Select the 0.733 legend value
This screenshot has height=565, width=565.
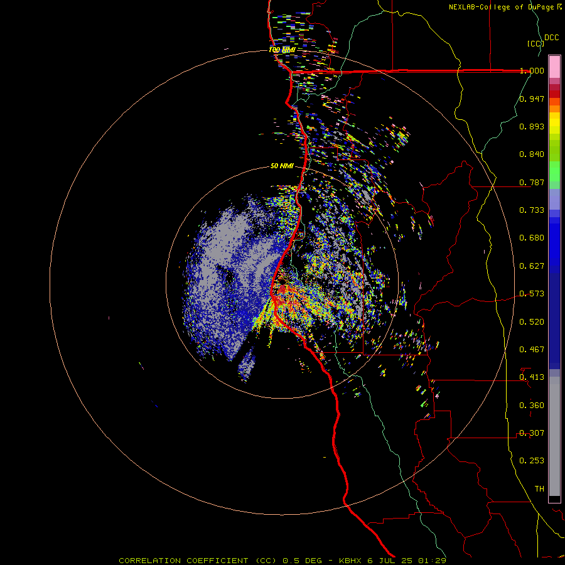point(532,210)
